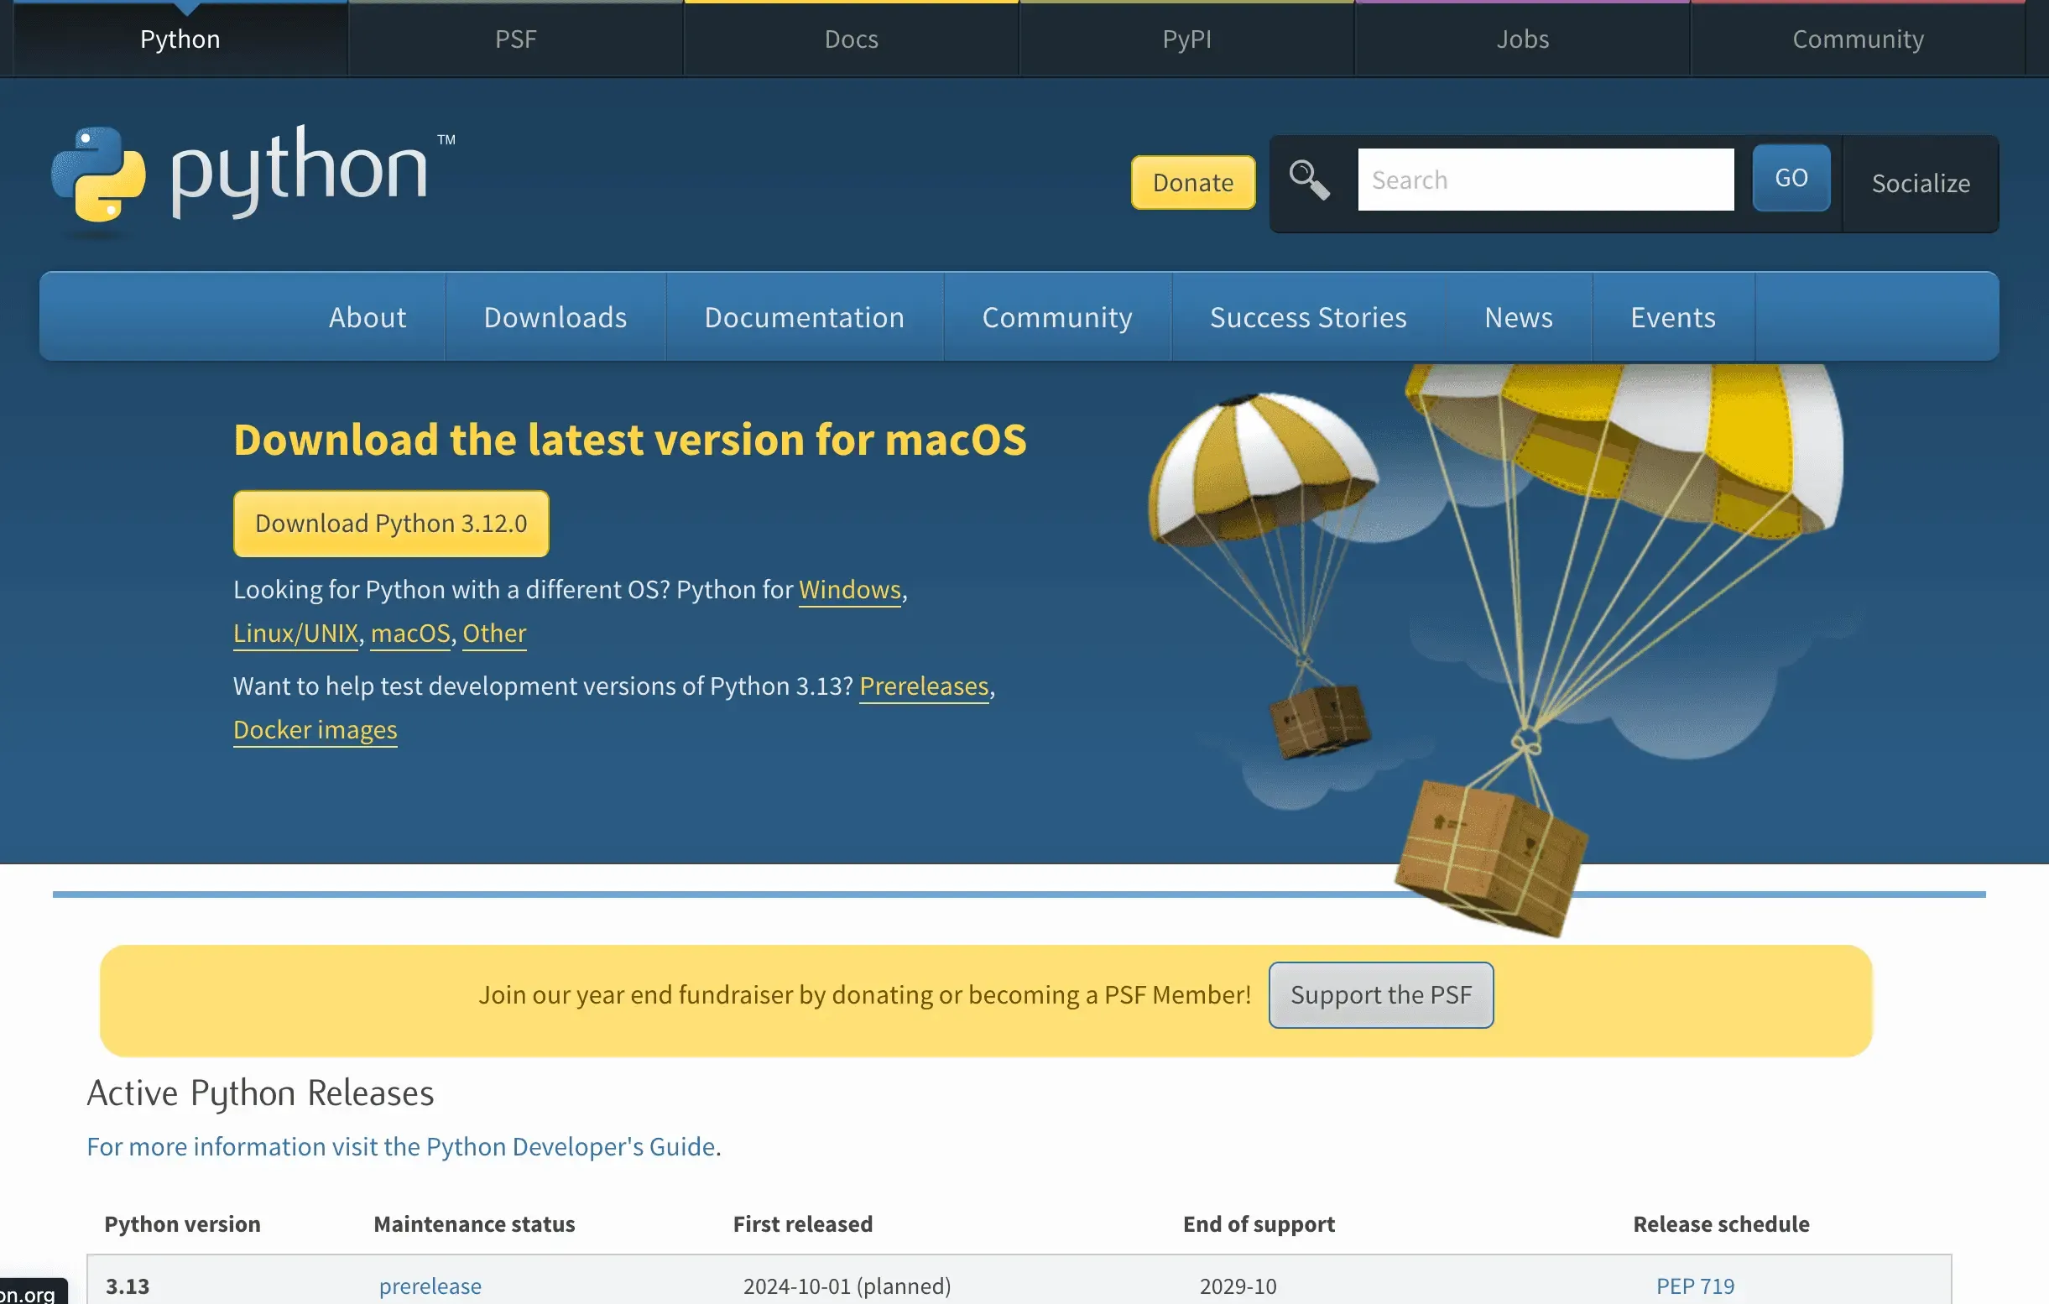Viewport: 2049px width, 1304px height.
Task: Expand the Documentation navigation menu
Action: coord(803,316)
